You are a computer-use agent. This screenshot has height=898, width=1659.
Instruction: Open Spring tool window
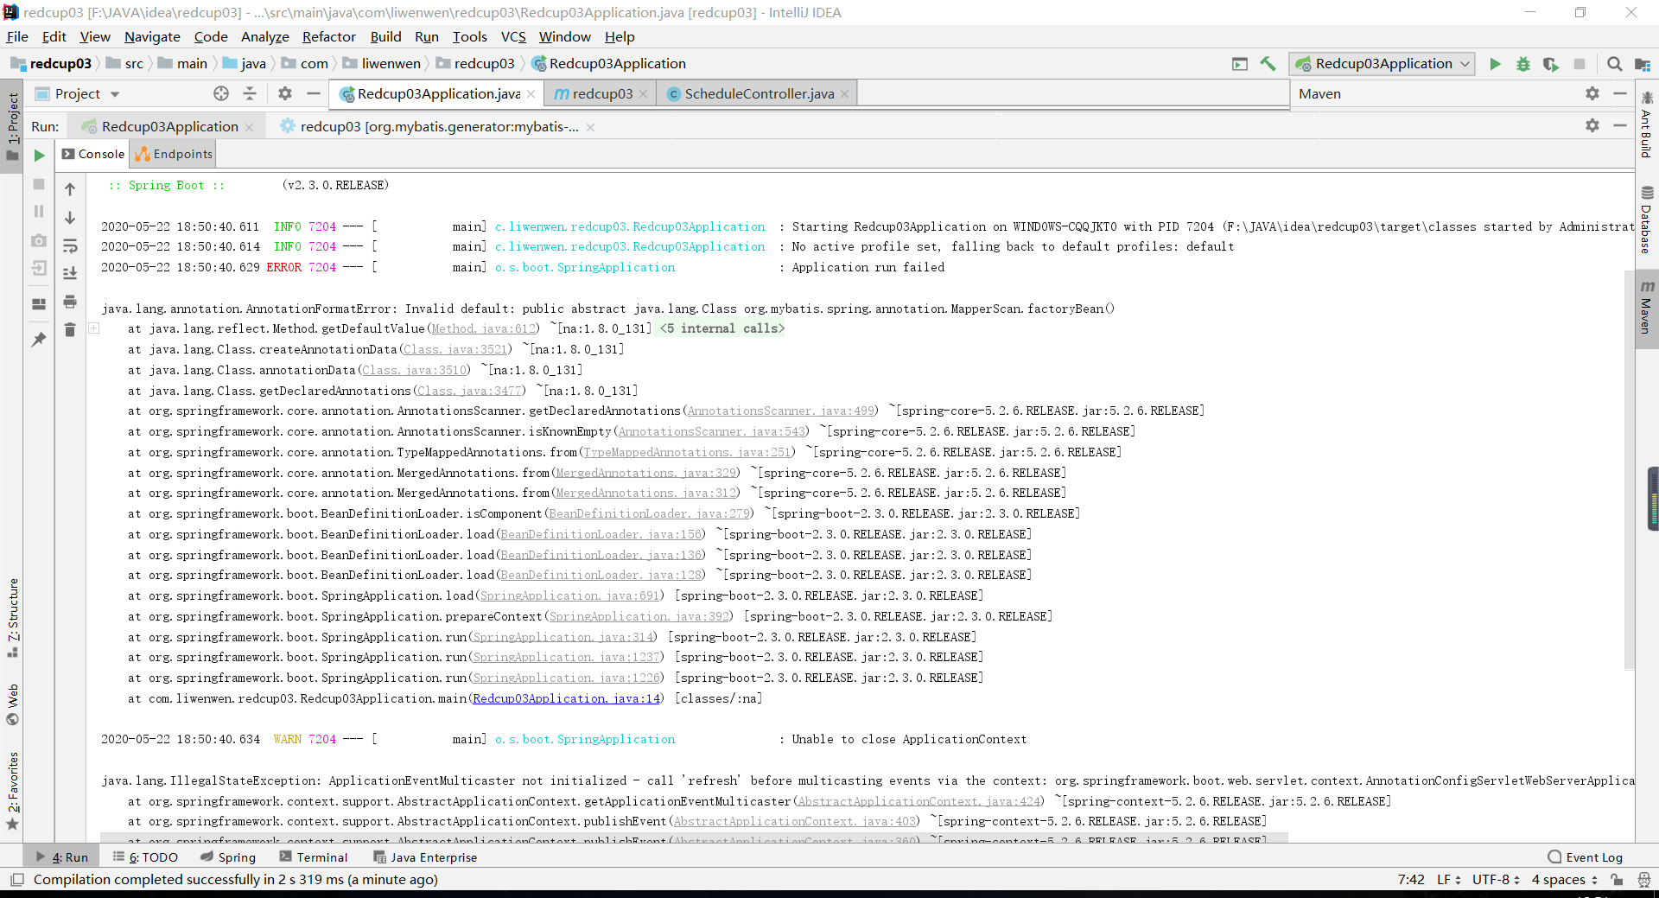[x=228, y=857]
